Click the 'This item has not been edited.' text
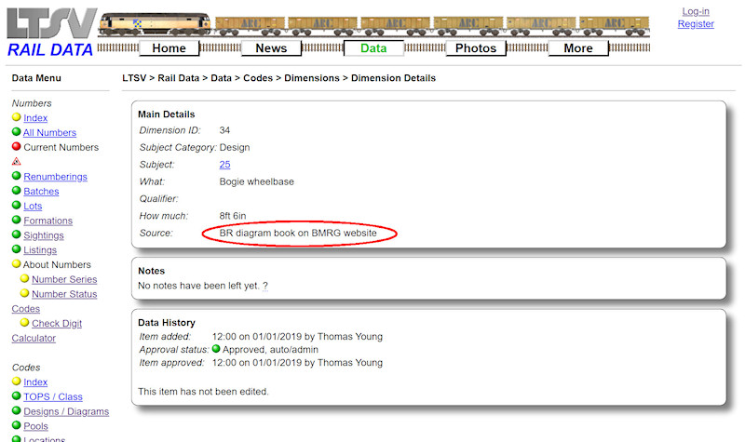Image resolution: width=745 pixels, height=442 pixels. click(x=203, y=392)
